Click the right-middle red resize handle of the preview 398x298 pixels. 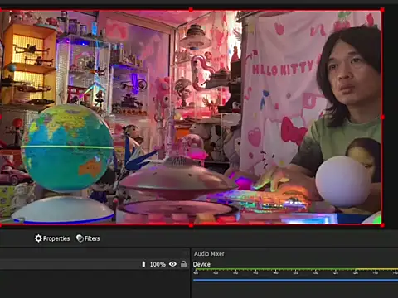coord(382,118)
